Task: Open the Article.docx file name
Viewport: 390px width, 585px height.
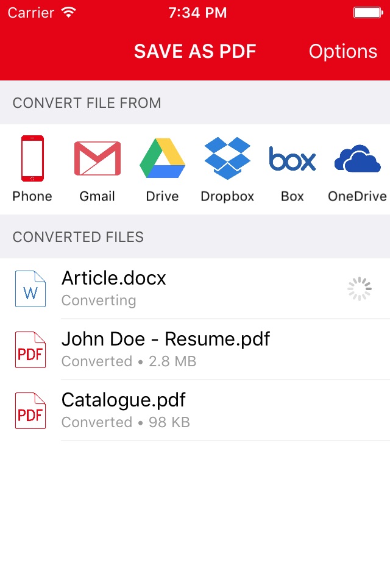Action: (x=114, y=278)
